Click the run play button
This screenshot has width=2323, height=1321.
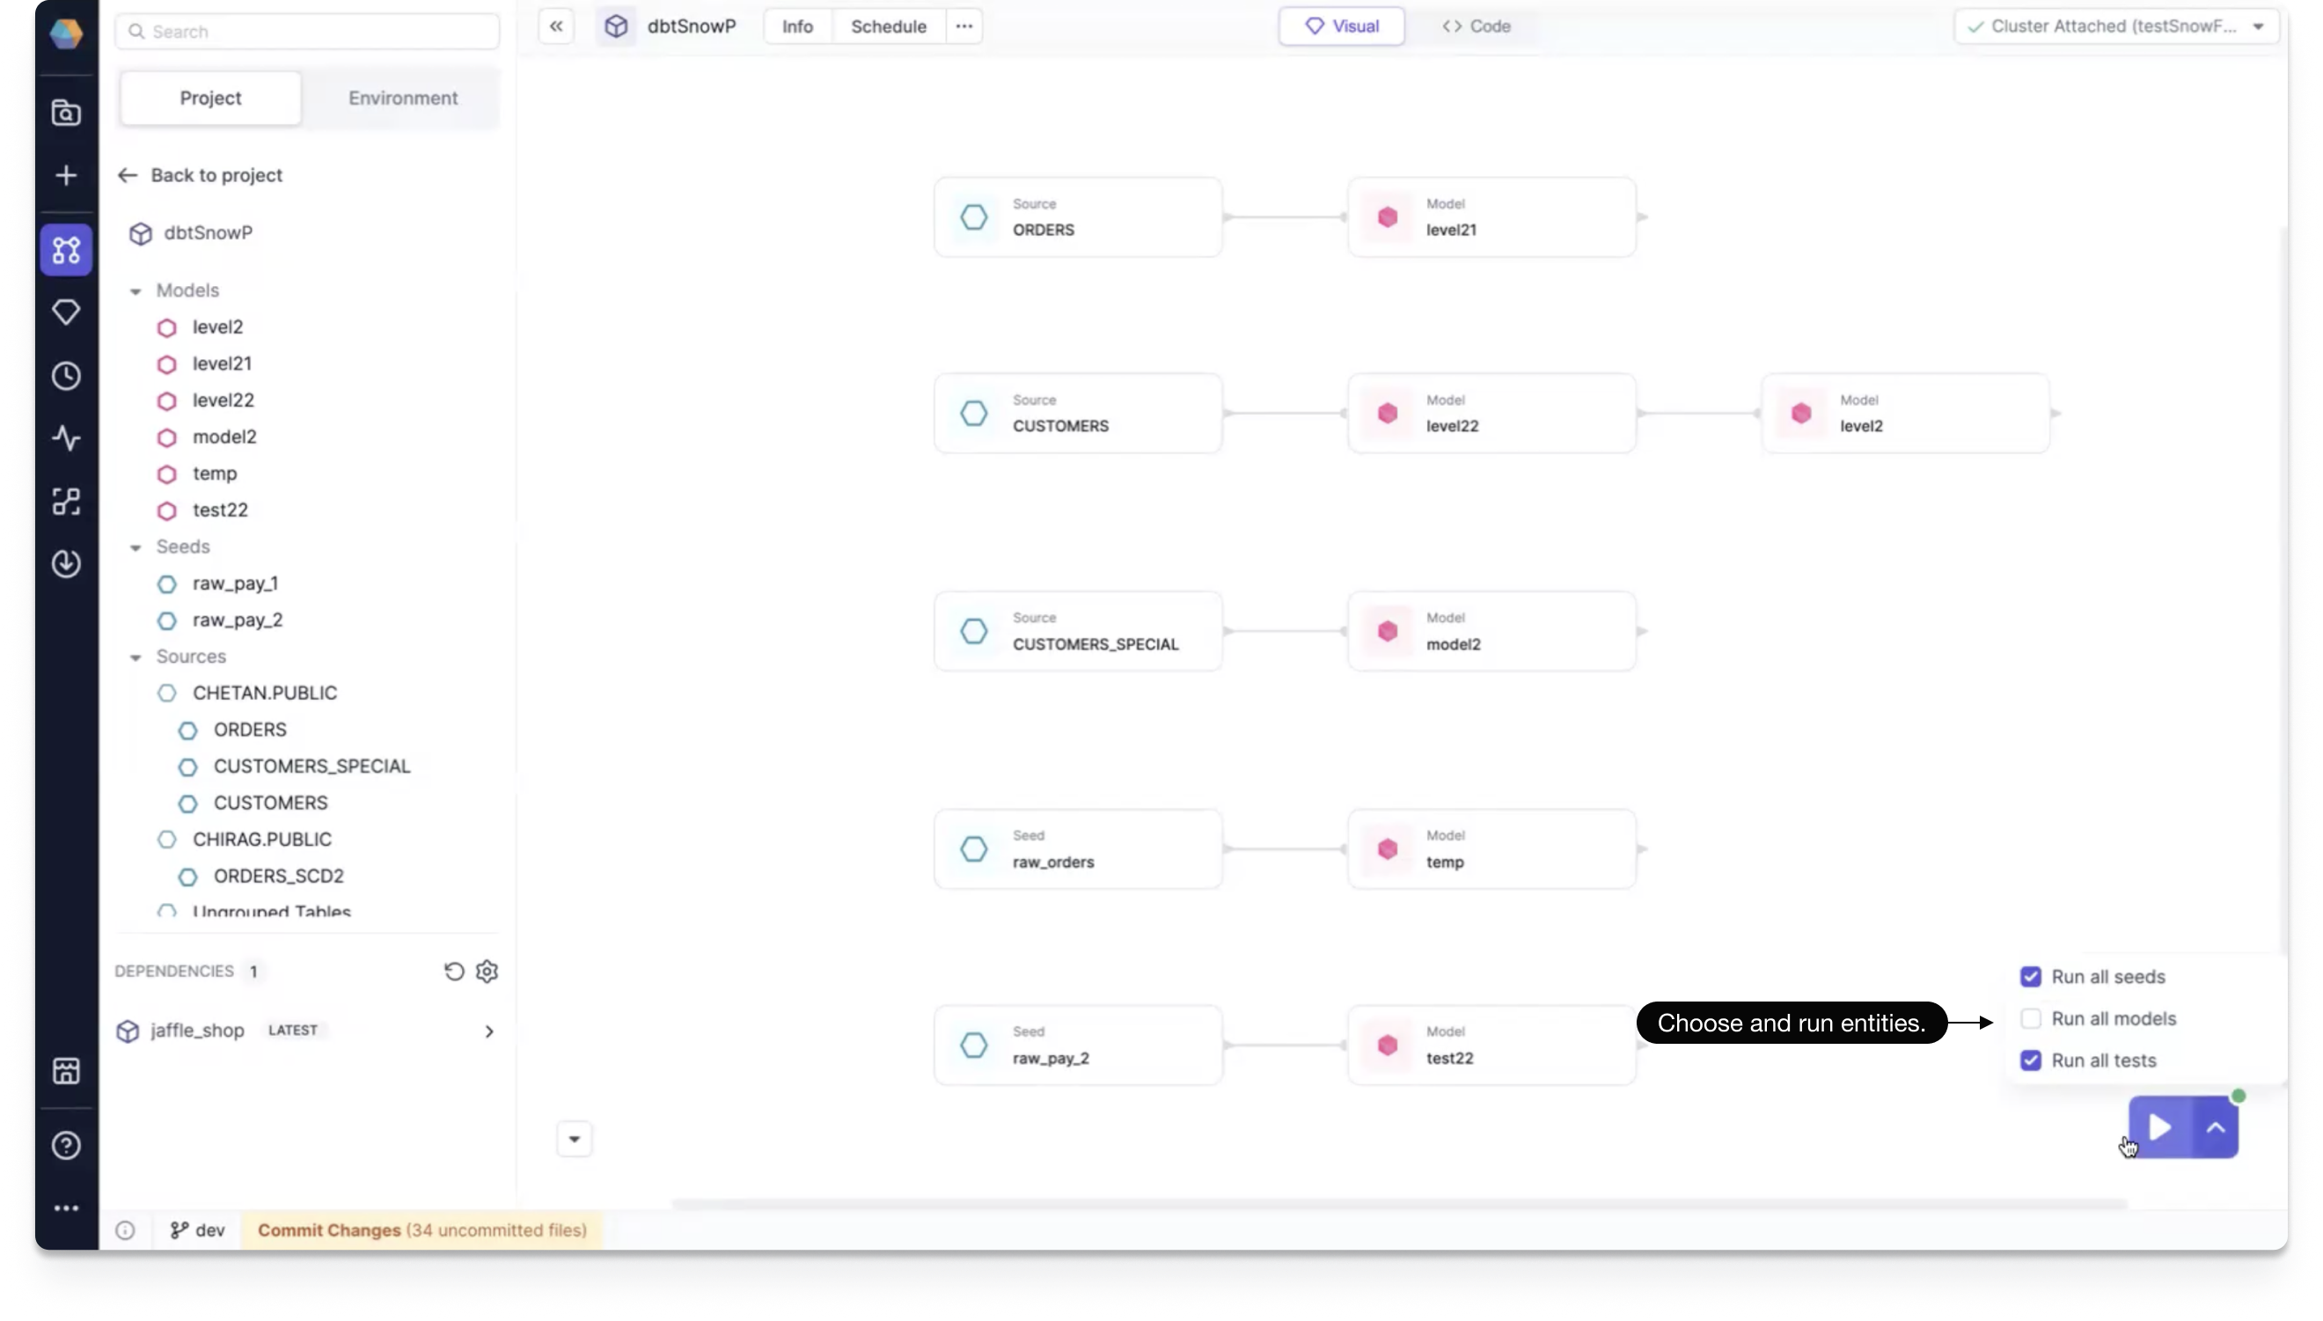click(2158, 1128)
